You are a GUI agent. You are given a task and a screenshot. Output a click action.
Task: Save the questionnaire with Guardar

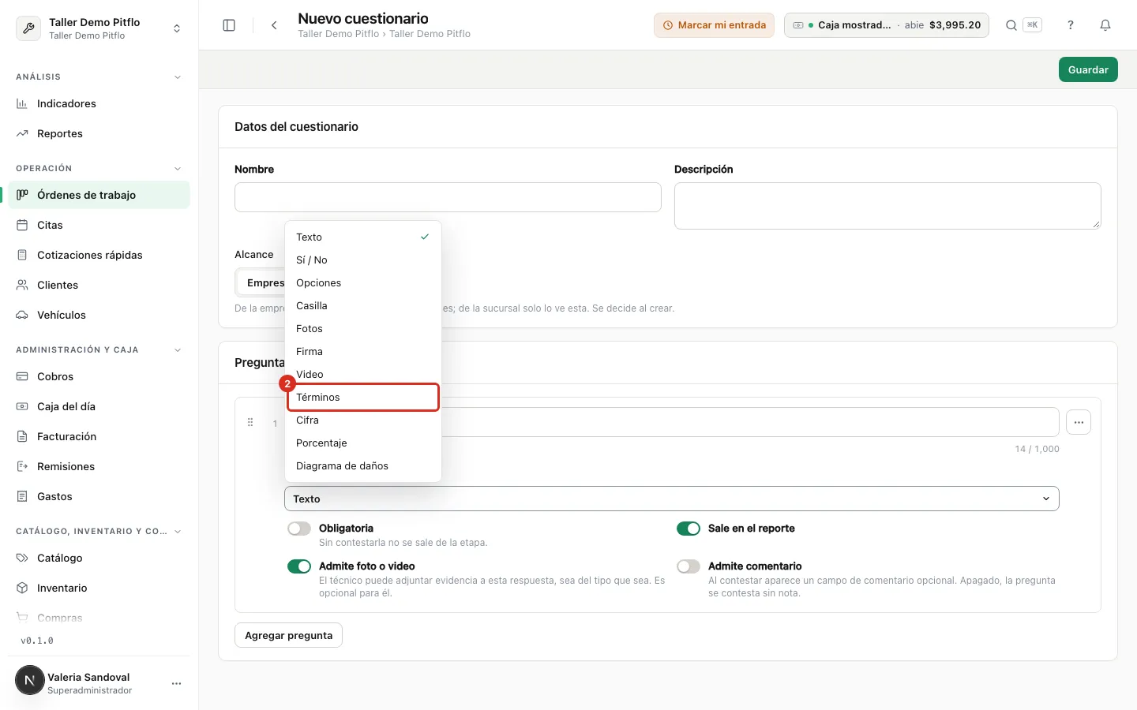coord(1088,69)
